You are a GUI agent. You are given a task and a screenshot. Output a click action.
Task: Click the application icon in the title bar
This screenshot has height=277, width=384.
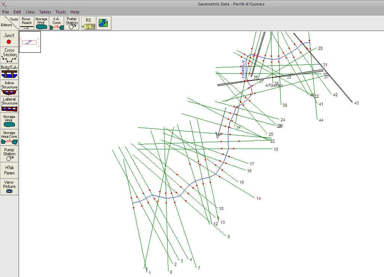(3, 4)
